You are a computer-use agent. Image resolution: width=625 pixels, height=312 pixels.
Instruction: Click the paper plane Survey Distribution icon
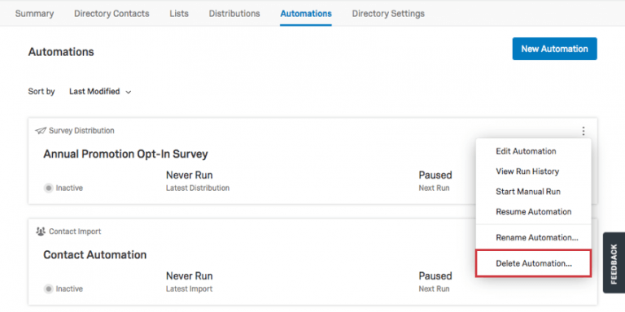(x=41, y=131)
